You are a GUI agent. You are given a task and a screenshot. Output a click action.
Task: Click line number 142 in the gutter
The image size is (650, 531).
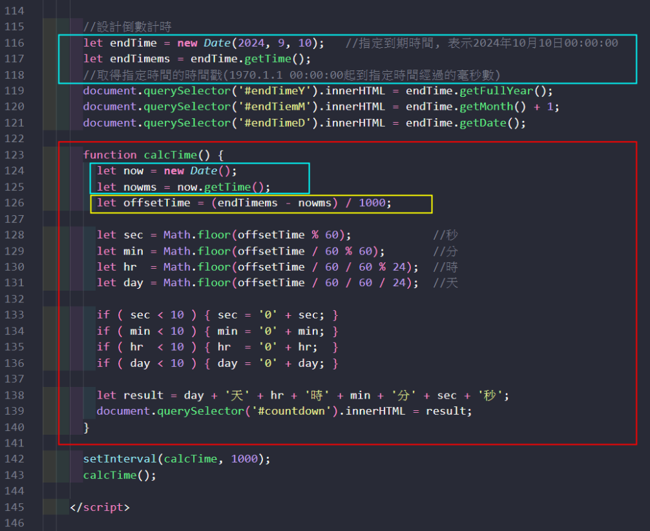[x=14, y=459]
